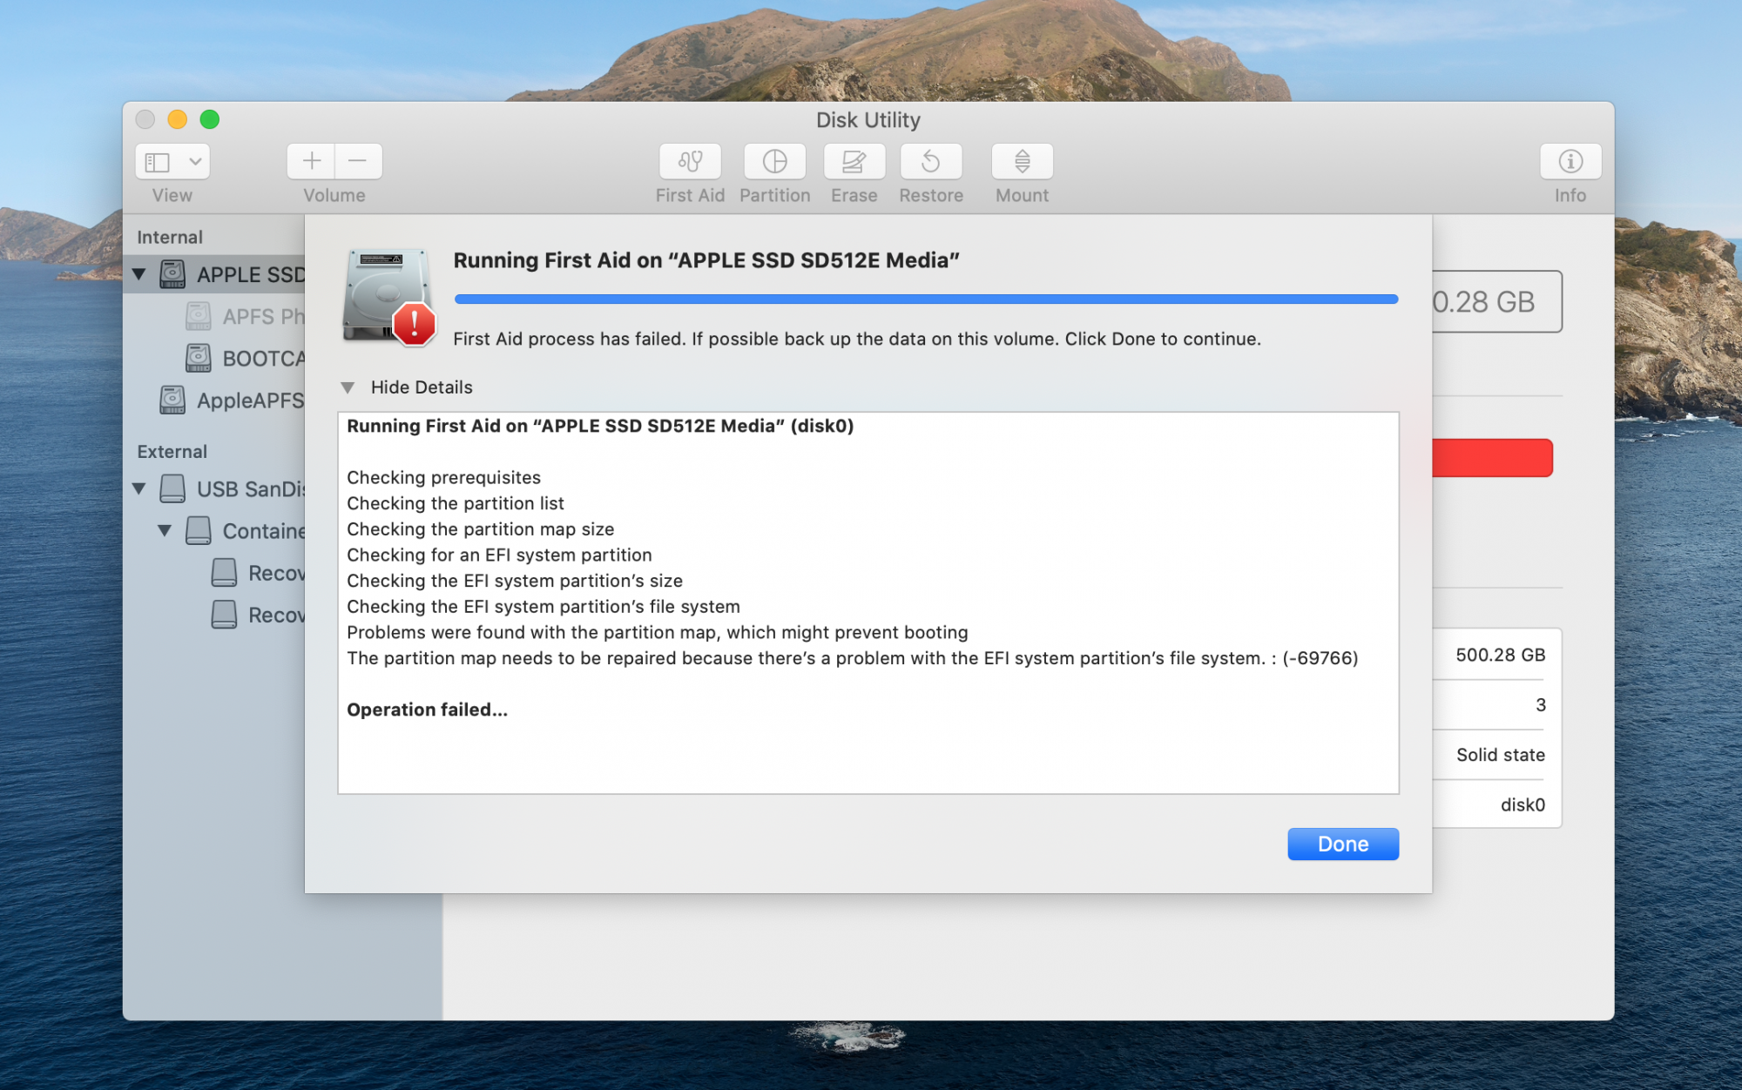This screenshot has width=1742, height=1090.
Task: Click the Erase disk toolbar icon
Action: [x=854, y=161]
